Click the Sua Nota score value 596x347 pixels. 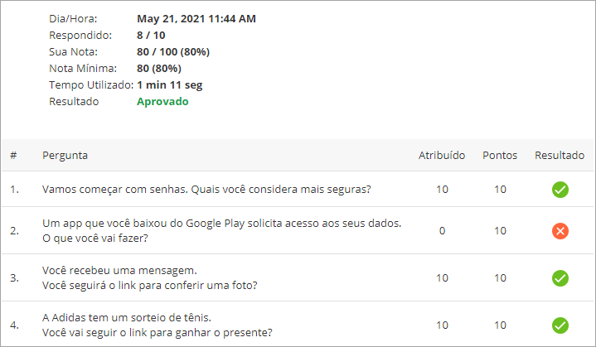click(x=173, y=52)
